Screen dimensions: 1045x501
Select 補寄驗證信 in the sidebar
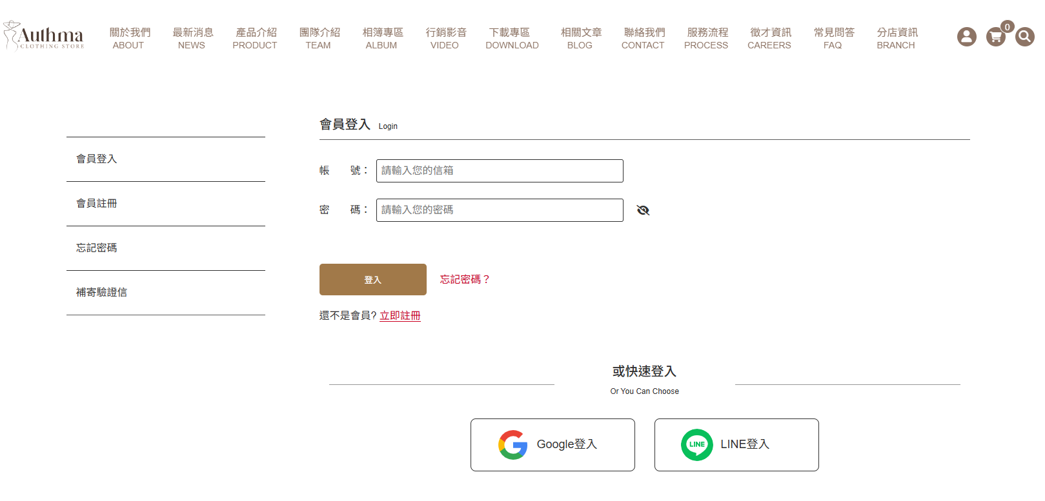point(102,293)
